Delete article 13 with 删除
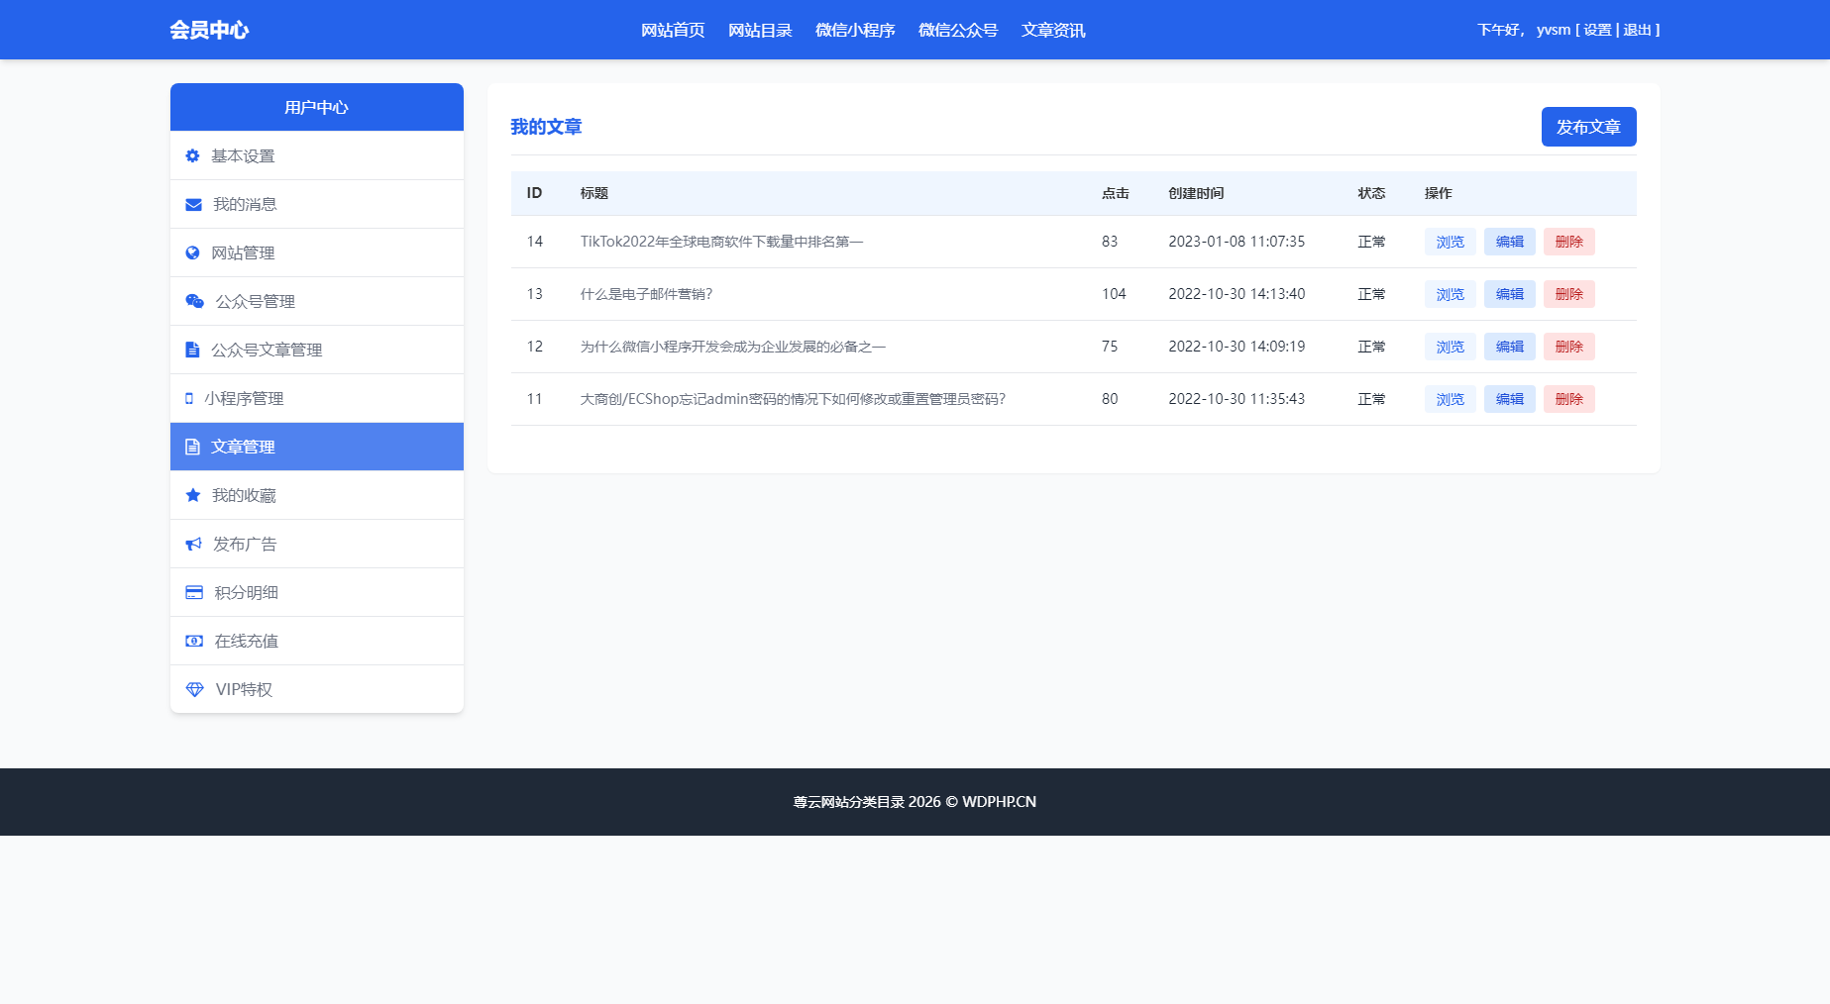Image resolution: width=1830 pixels, height=1004 pixels. pyautogui.click(x=1568, y=294)
